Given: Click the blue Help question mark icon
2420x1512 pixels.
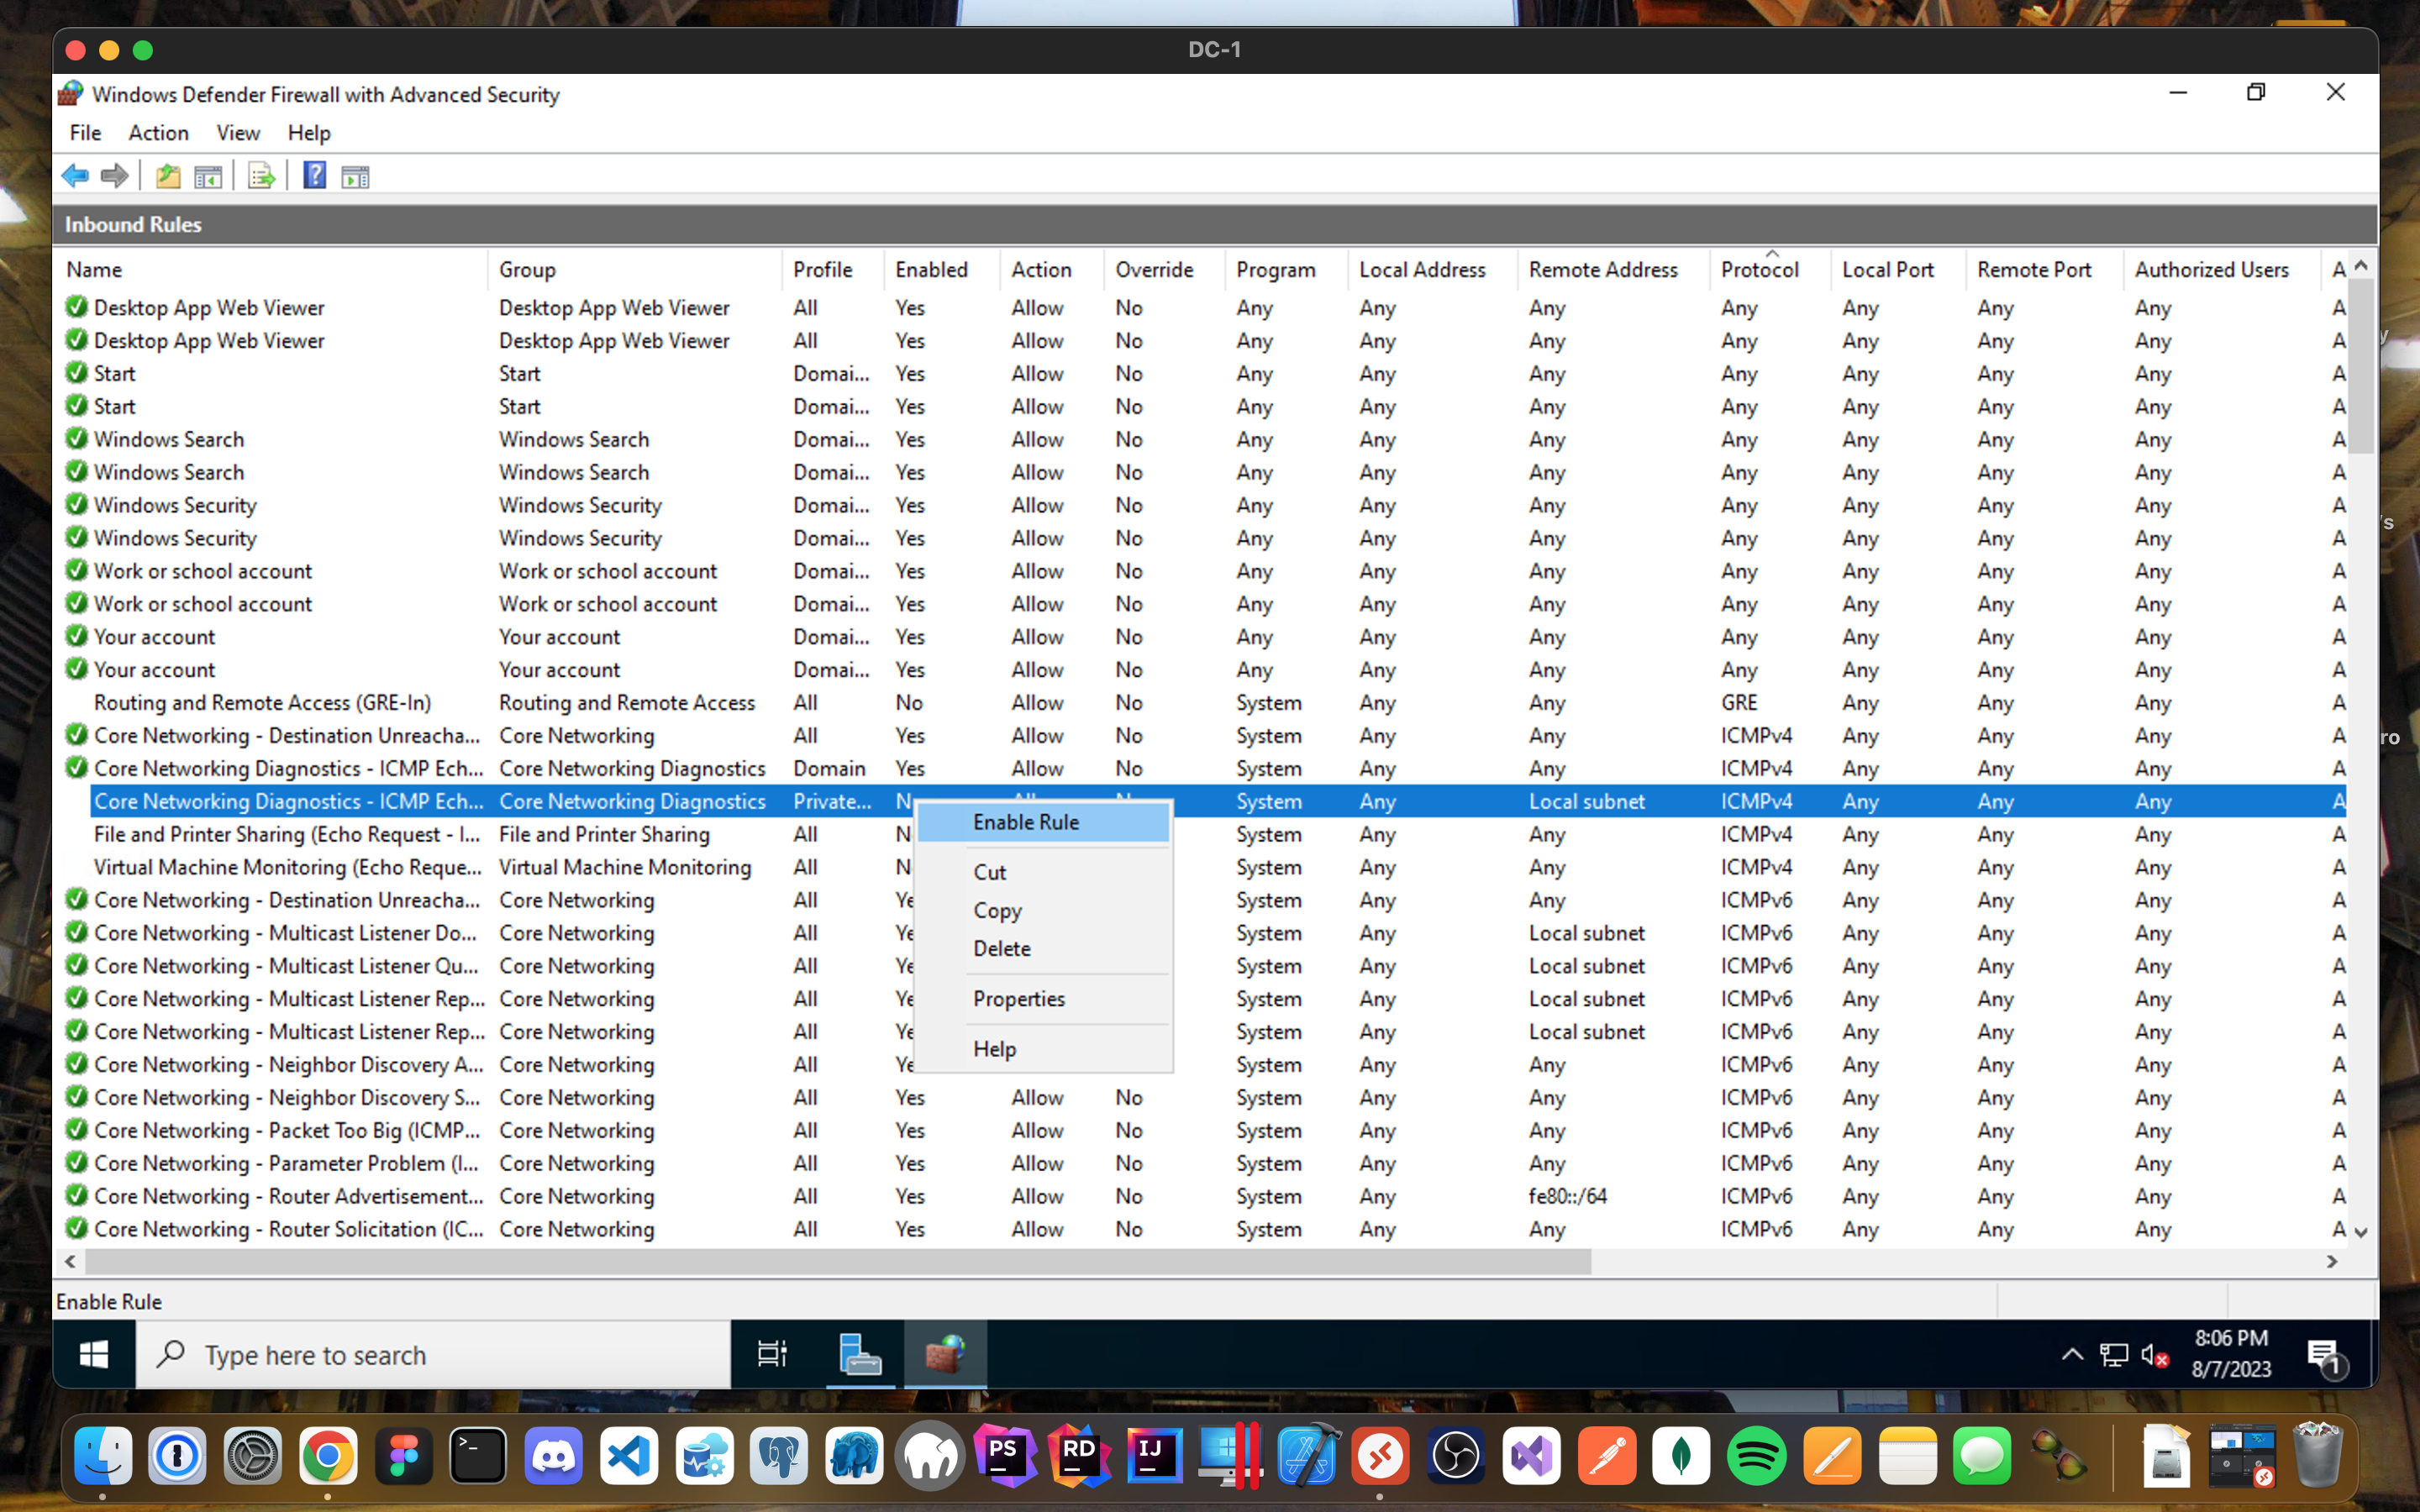Looking at the screenshot, I should pos(314,176).
